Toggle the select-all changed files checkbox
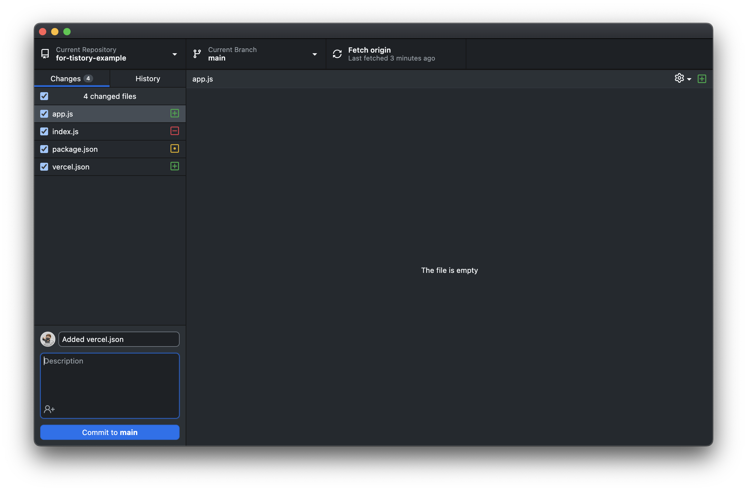 pos(44,96)
